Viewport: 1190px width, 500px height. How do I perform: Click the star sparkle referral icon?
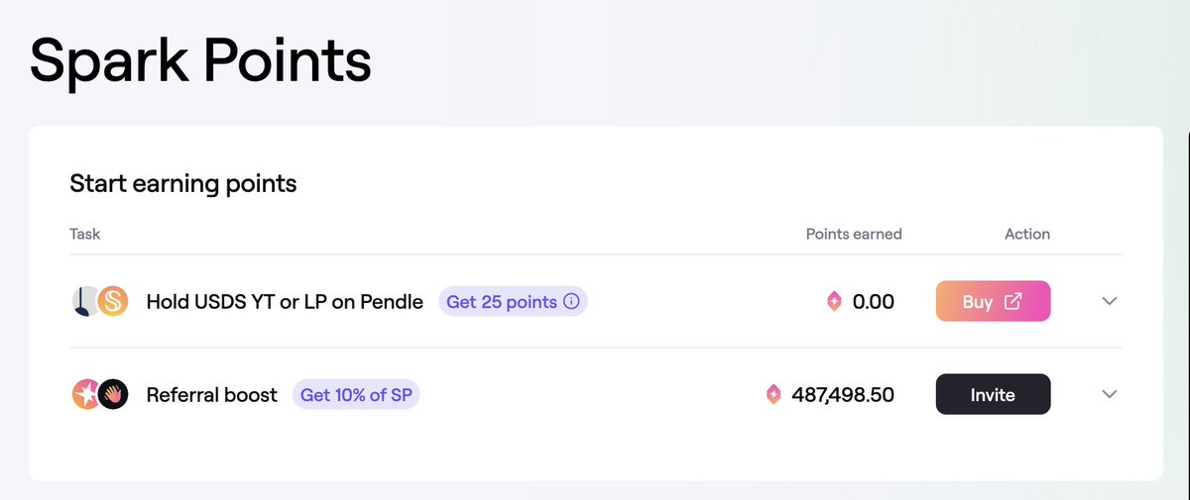click(x=86, y=395)
